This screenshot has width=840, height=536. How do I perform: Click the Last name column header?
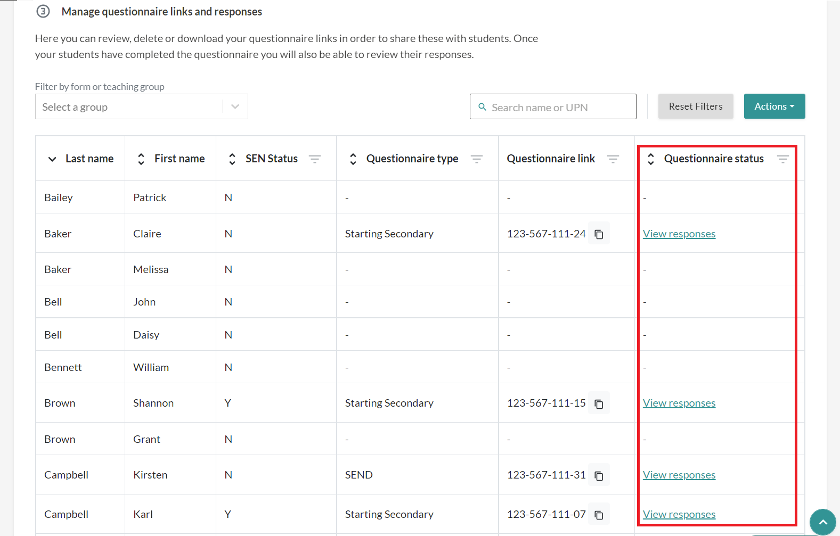[89, 159]
